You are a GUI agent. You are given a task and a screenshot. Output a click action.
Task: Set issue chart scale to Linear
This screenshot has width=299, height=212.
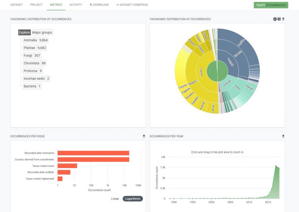[115, 199]
